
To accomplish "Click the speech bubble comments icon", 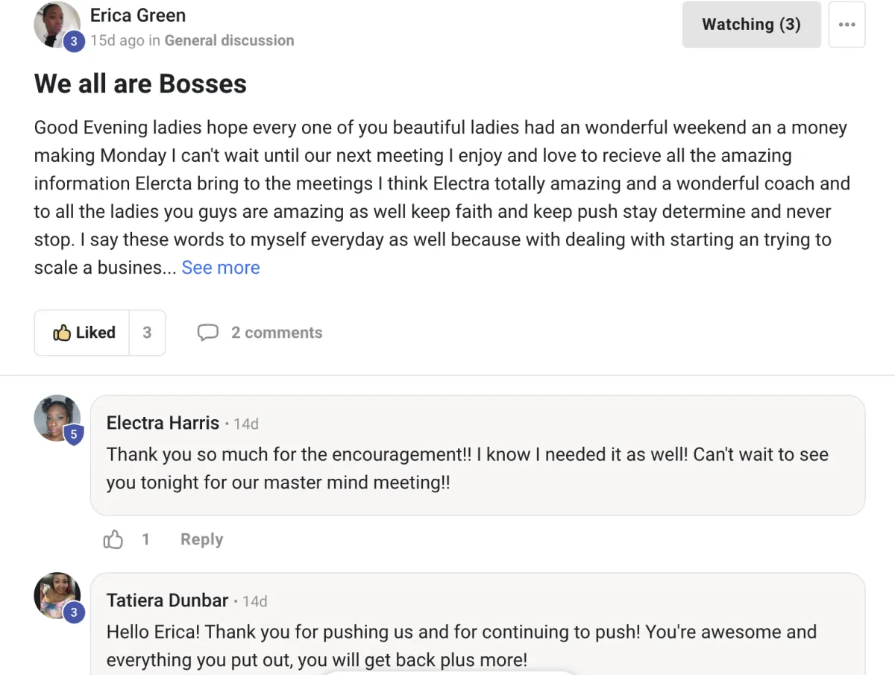I will [207, 333].
